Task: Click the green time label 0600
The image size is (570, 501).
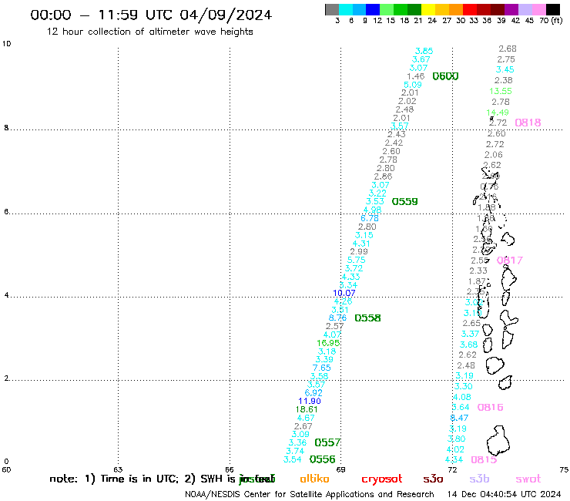Action: (x=445, y=76)
